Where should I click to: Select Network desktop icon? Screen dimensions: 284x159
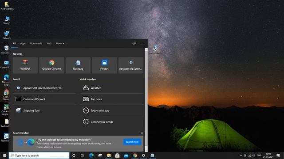point(7,35)
